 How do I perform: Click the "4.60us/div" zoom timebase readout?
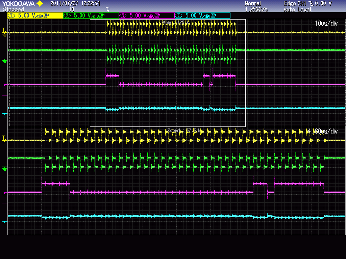tap(323, 131)
